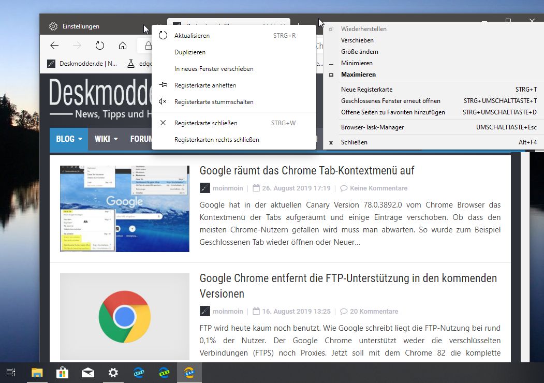
Task: Open Browser-Task-Manager from window menu
Action: pos(433,127)
